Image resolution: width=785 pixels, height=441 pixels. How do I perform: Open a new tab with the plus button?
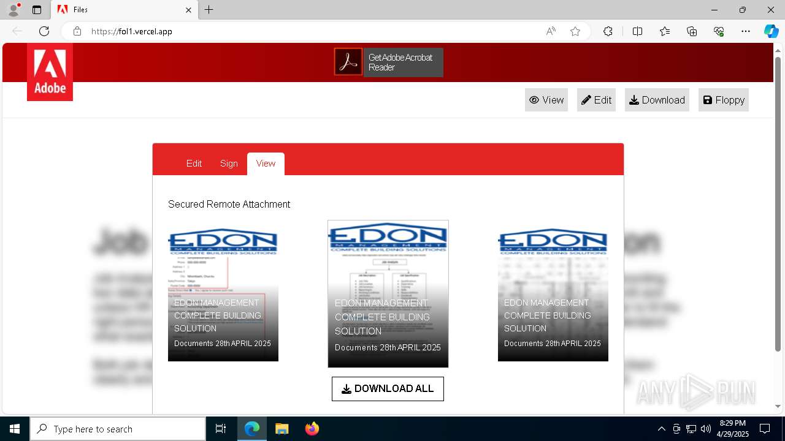click(x=209, y=10)
